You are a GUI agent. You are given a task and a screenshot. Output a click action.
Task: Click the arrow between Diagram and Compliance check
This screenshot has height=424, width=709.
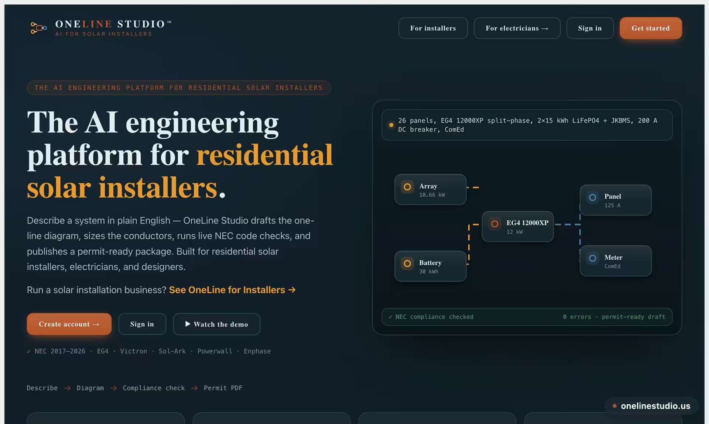point(113,388)
